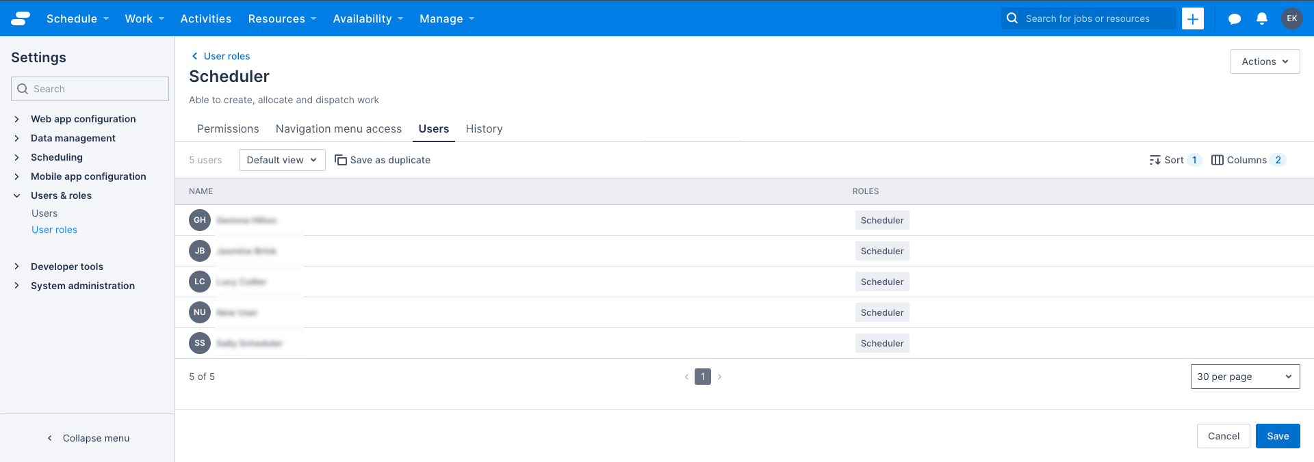Screen dimensions: 1314x462
Task: Click the Cancel button
Action: coord(1224,436)
